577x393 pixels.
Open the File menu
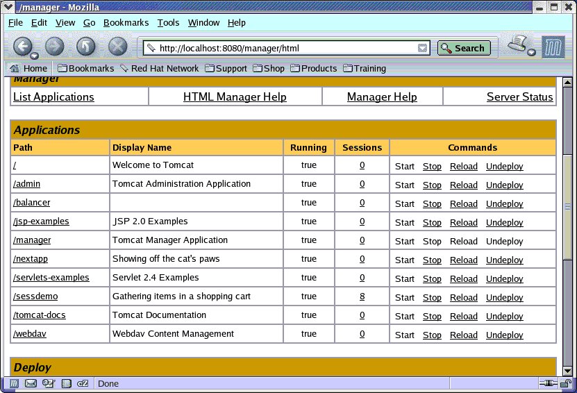point(15,23)
